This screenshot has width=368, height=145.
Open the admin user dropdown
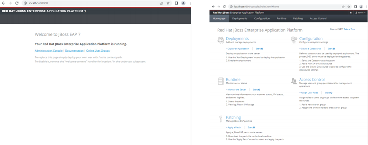[360, 13]
